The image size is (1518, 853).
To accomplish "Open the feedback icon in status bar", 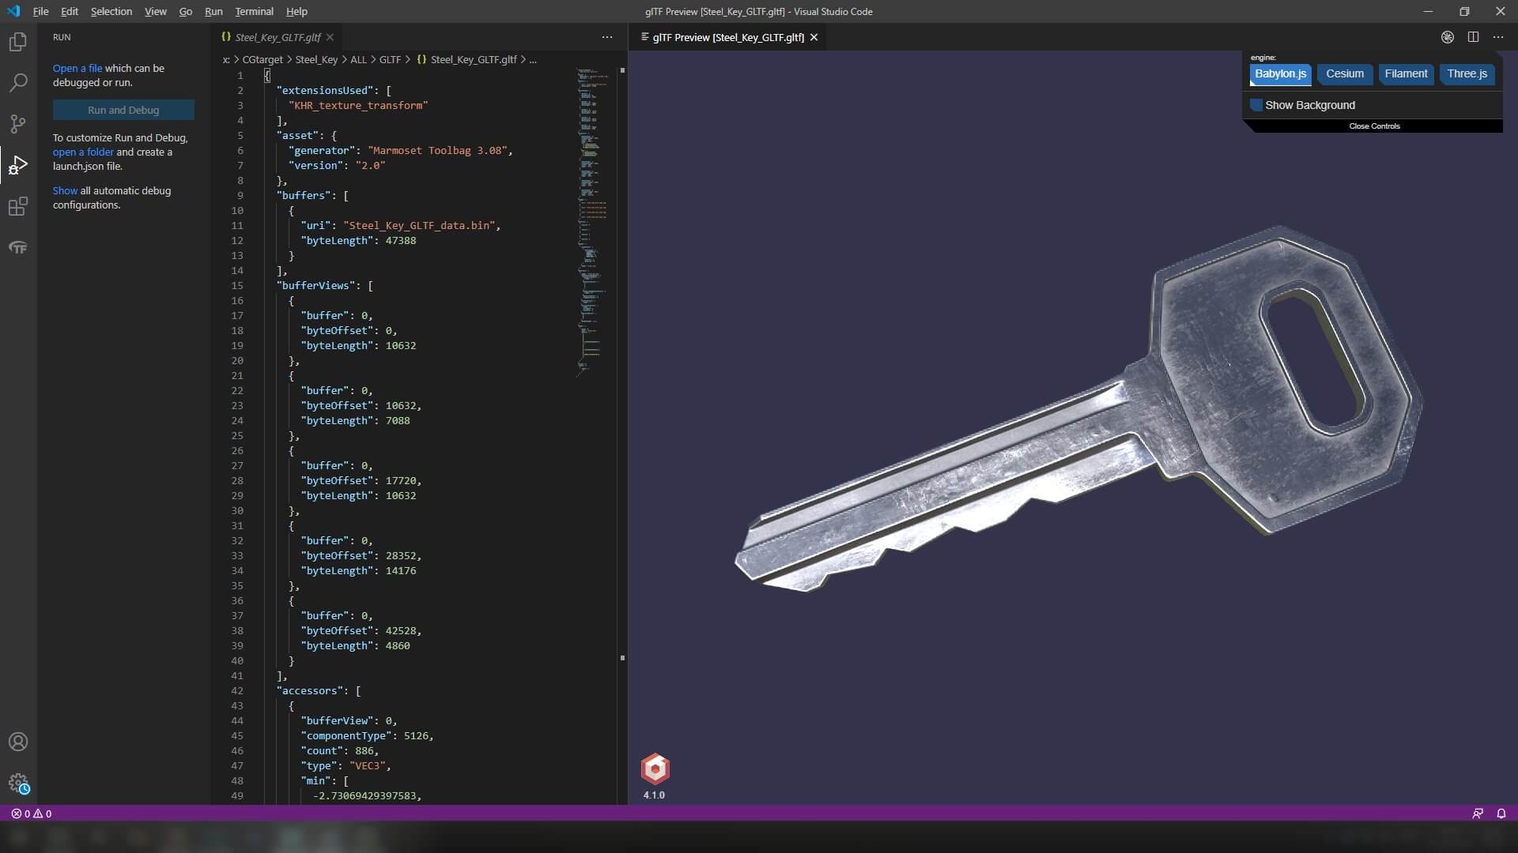I will tap(1478, 814).
